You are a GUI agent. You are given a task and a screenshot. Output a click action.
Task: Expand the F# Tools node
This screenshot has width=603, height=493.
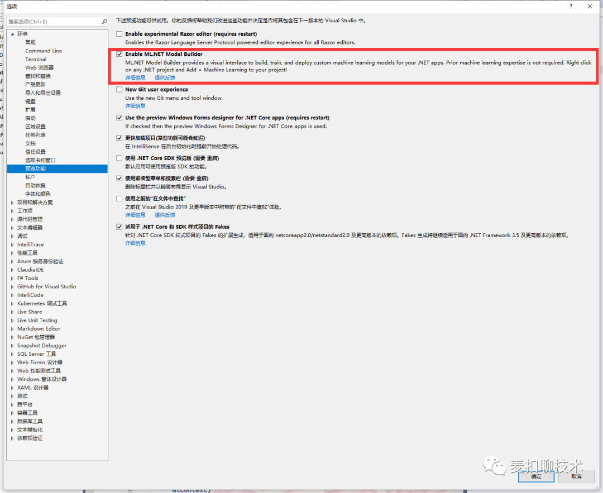[12, 278]
